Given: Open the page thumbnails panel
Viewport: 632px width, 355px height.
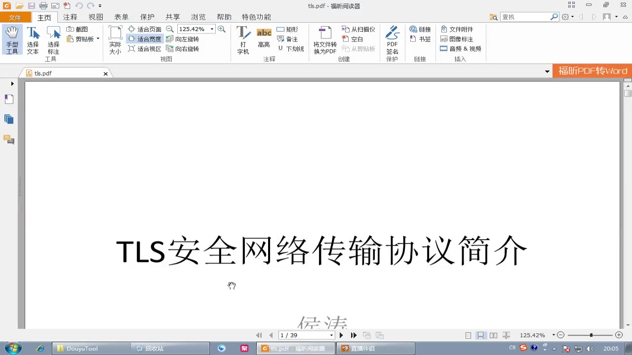Looking at the screenshot, I should (x=9, y=119).
